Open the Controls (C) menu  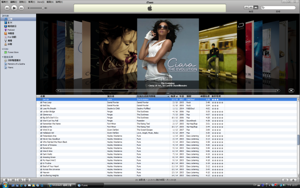tap(22, 2)
